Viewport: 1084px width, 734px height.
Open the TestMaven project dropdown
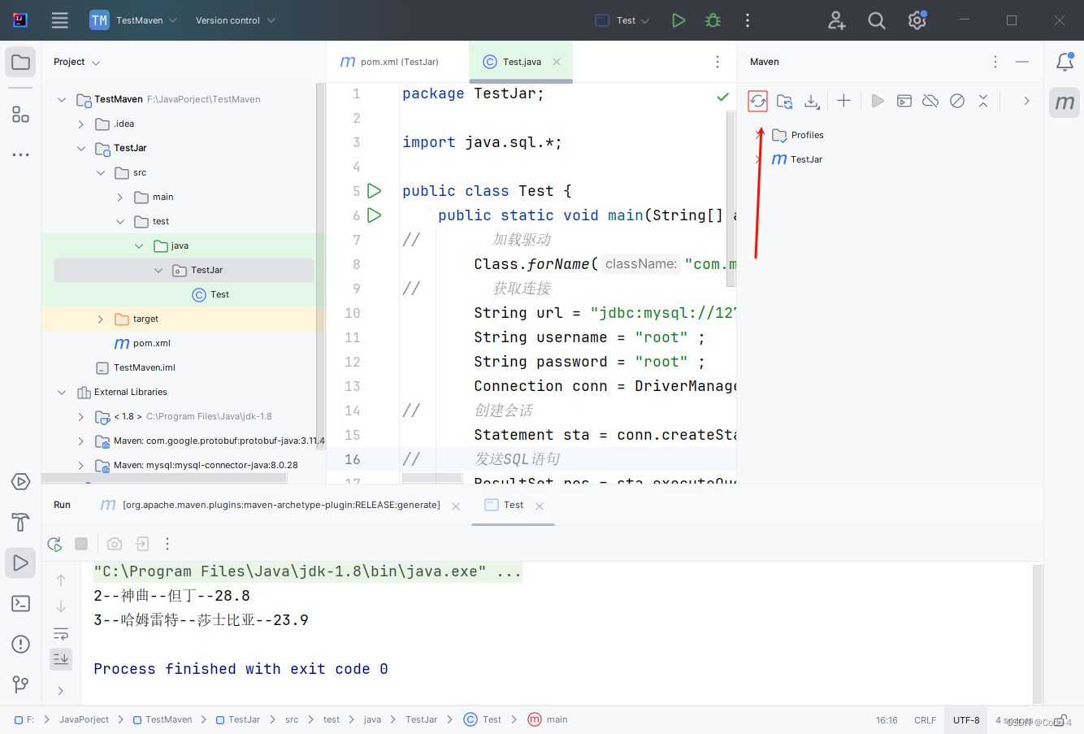click(134, 20)
